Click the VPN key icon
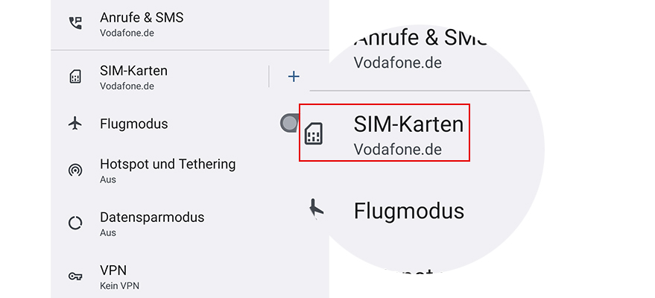The height and width of the screenshot is (298, 655). tap(75, 276)
